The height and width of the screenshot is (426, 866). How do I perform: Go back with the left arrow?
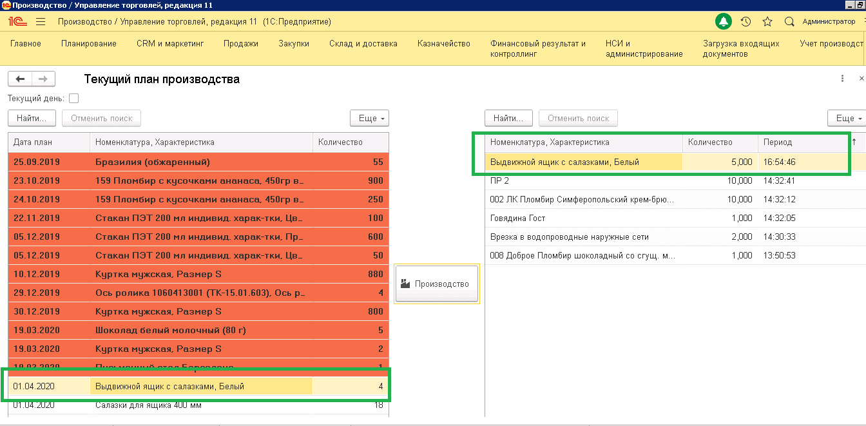coord(20,79)
